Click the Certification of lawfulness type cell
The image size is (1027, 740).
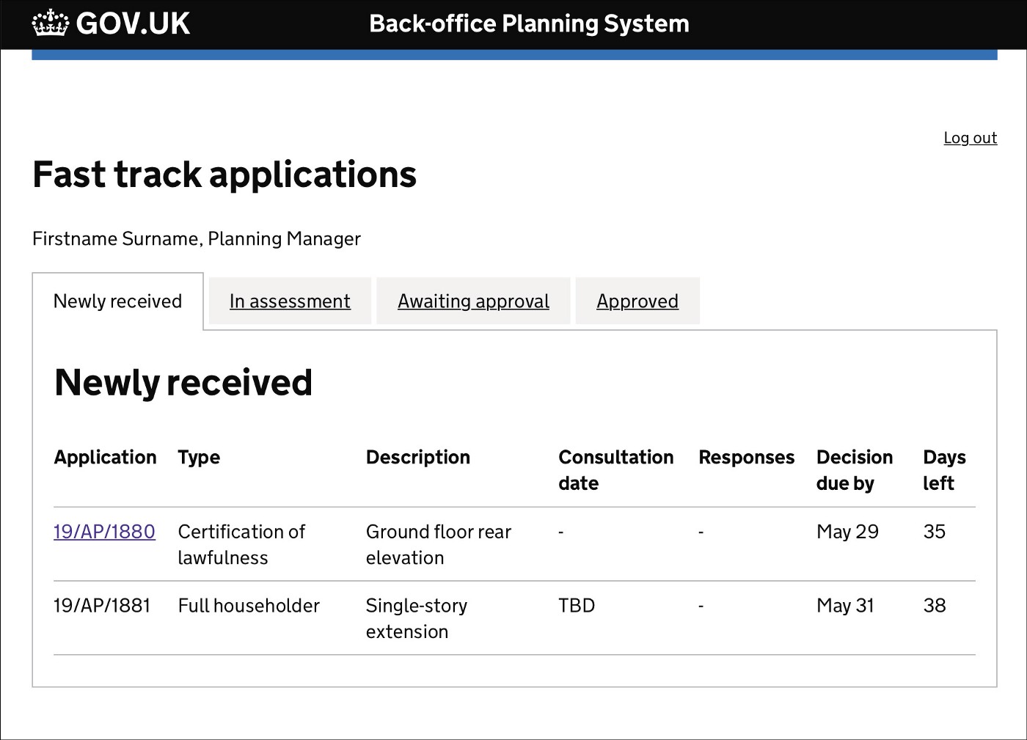[x=241, y=545]
